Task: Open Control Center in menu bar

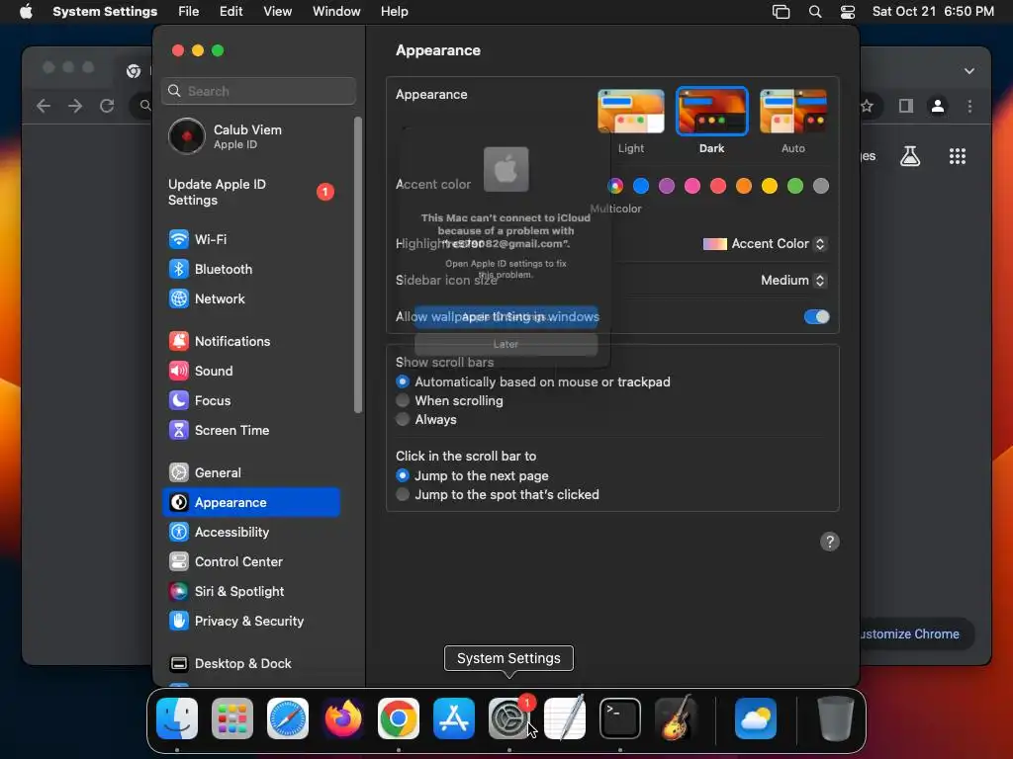Action: pos(848,12)
